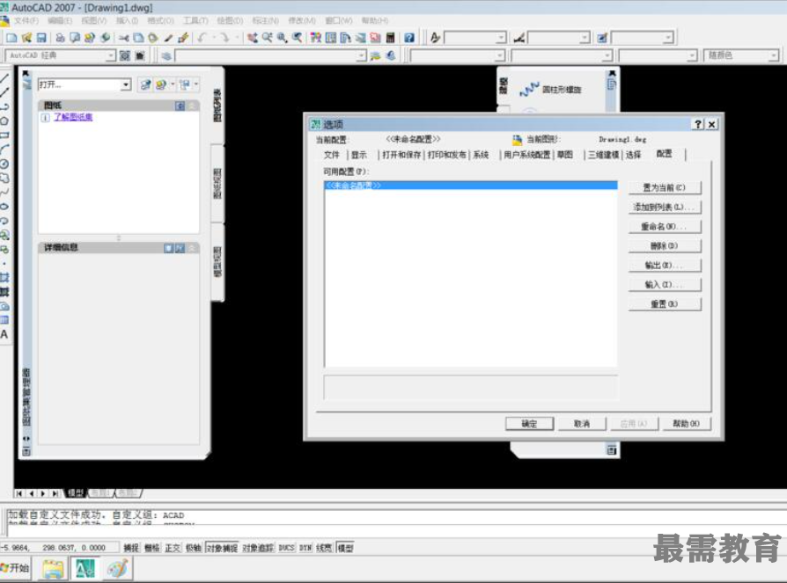Open the text style dropdown
This screenshot has height=583, width=787.
pyautogui.click(x=501, y=38)
